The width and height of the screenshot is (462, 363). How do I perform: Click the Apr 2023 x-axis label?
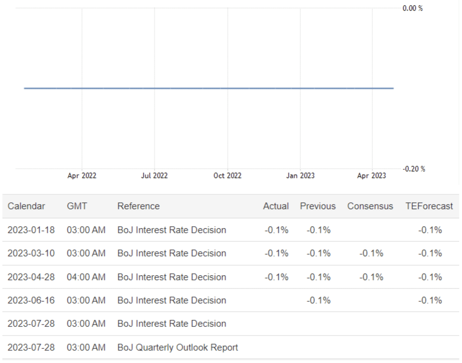click(x=371, y=176)
